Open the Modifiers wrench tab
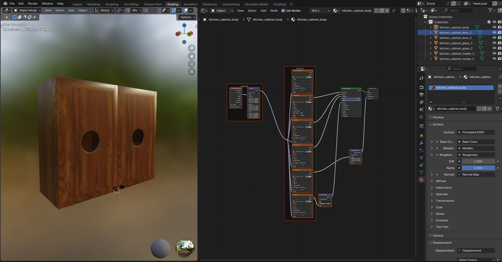502x262 pixels. [x=421, y=143]
